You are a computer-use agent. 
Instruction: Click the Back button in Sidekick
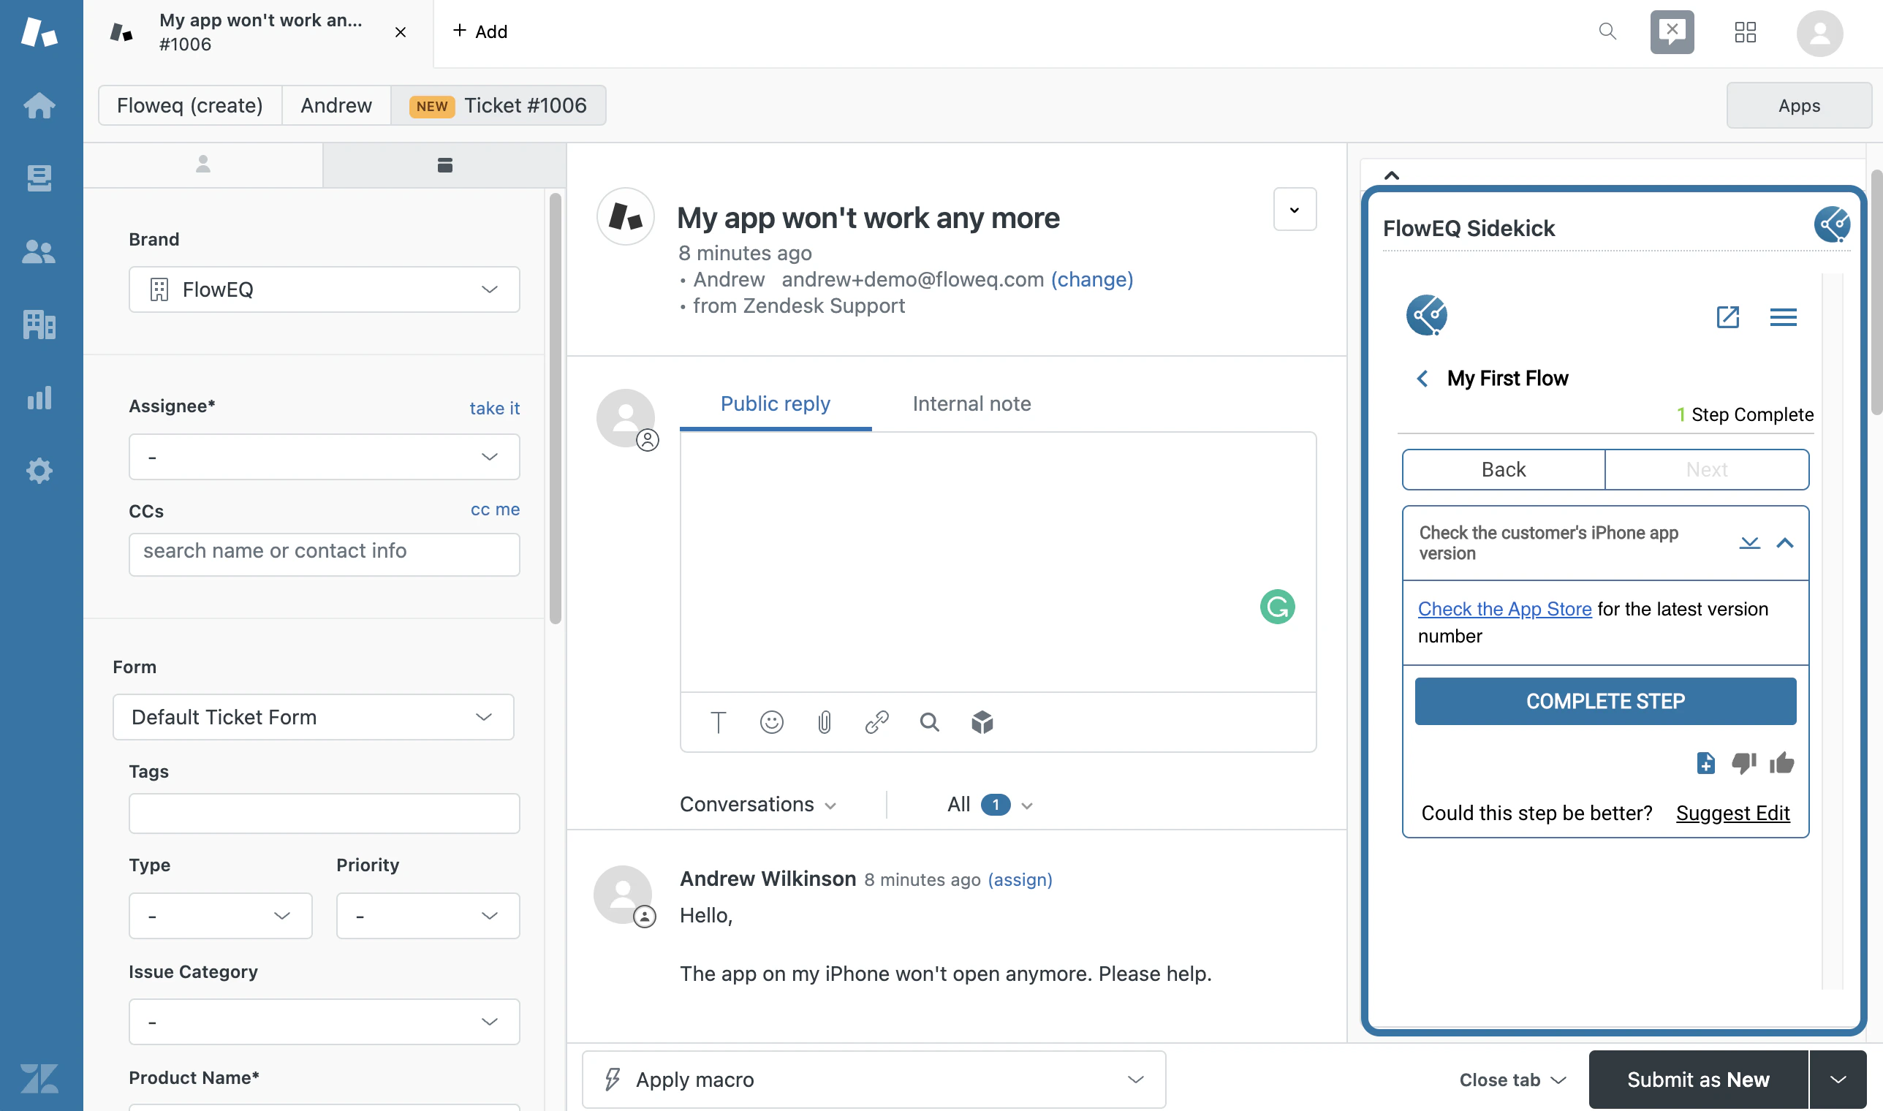point(1504,469)
